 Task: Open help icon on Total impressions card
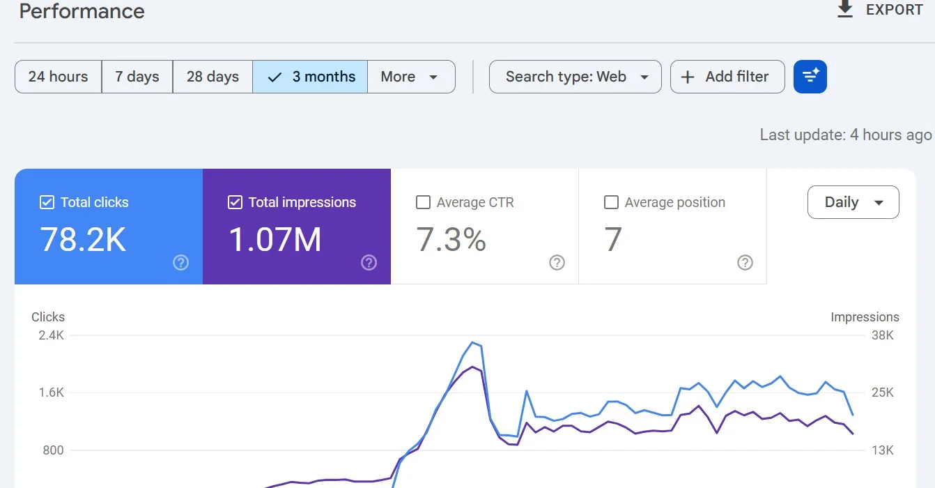[x=369, y=262]
